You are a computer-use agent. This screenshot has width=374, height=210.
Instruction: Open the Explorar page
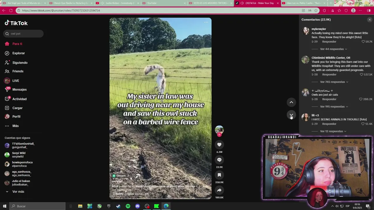pos(15,53)
